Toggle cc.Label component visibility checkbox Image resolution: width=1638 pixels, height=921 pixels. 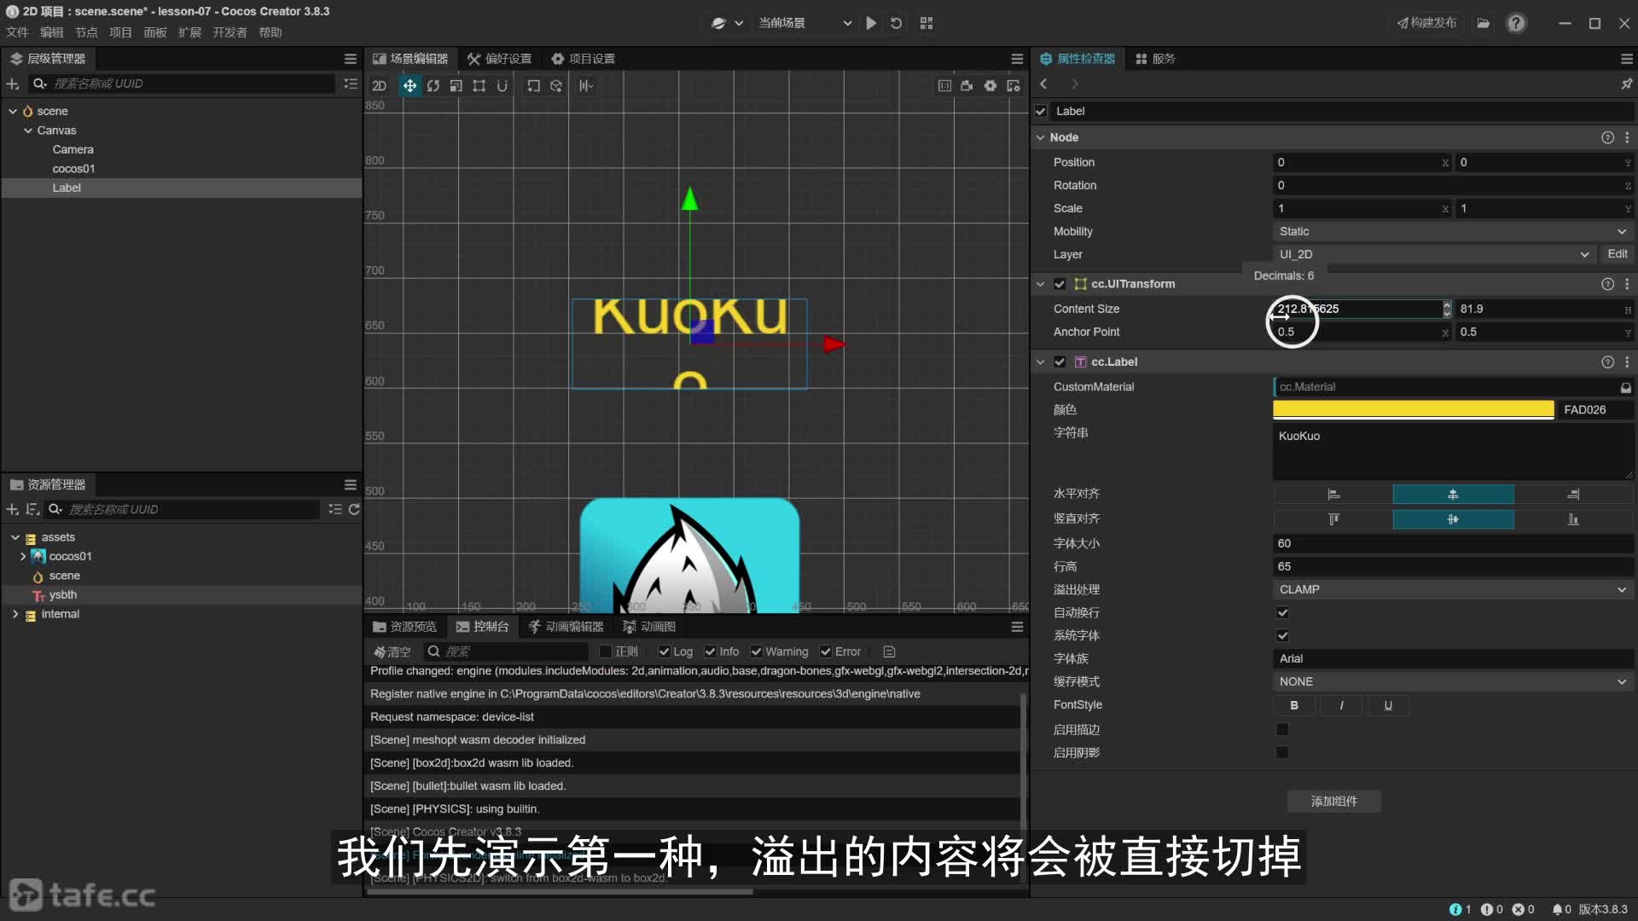pyautogui.click(x=1060, y=361)
